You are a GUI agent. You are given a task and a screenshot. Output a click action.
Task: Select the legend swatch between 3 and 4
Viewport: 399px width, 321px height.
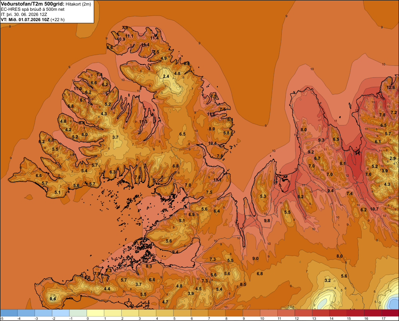click(148, 313)
